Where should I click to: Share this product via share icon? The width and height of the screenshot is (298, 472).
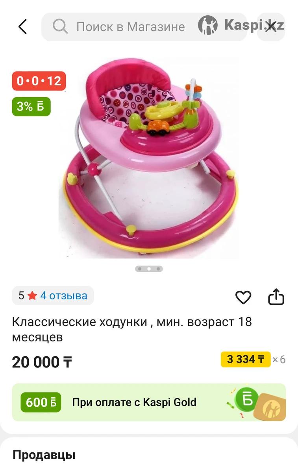(x=276, y=297)
